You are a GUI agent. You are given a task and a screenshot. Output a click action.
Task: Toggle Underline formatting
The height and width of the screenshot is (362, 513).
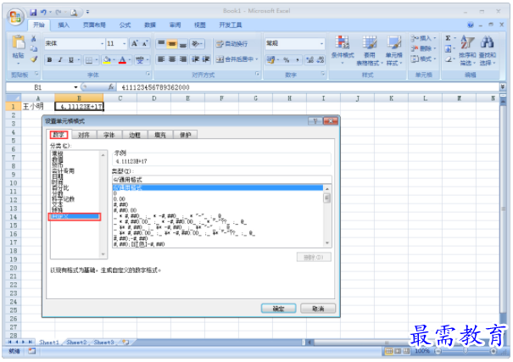point(71,60)
